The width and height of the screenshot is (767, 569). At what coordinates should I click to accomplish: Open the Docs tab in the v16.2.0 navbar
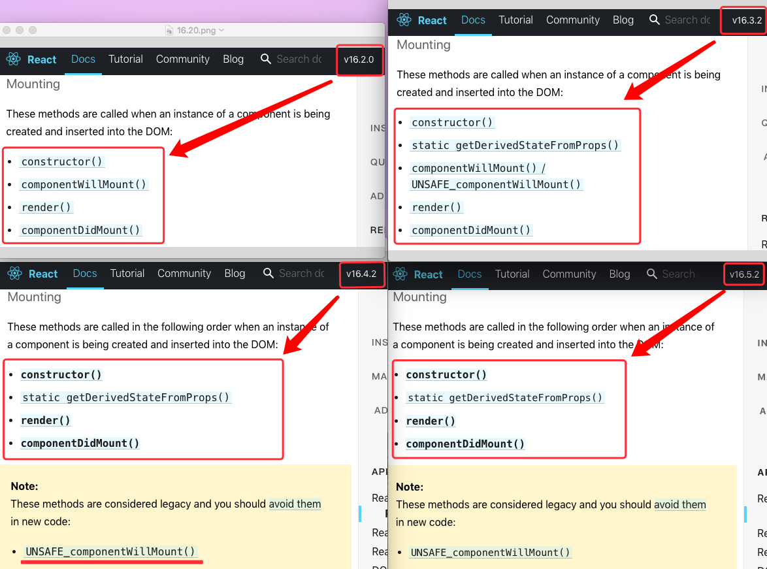(x=83, y=59)
